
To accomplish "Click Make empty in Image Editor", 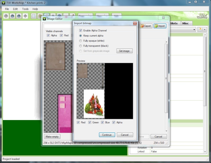I will (x=52, y=136).
